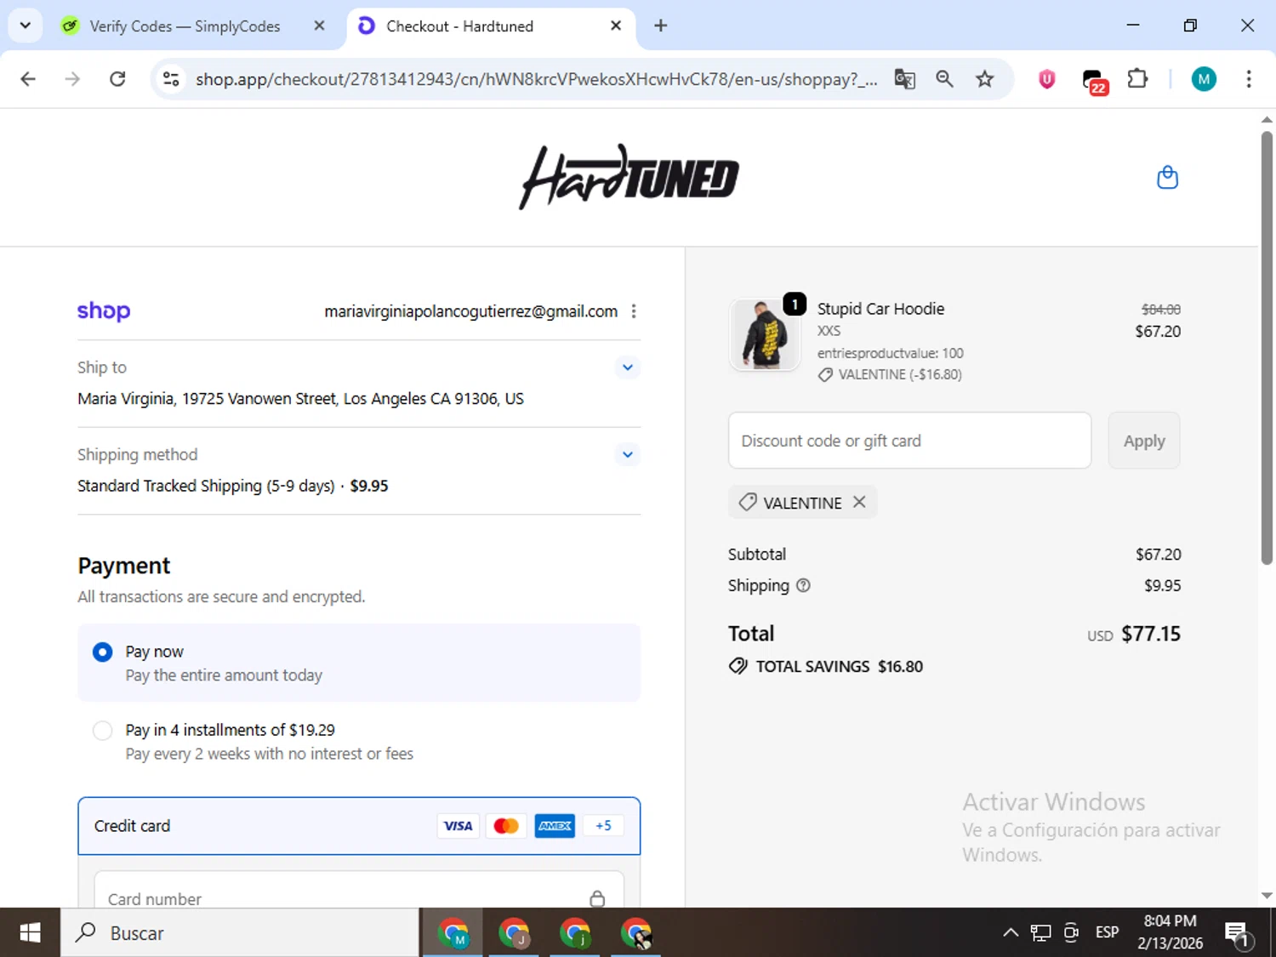Open the shopping bag cart icon

tap(1167, 177)
